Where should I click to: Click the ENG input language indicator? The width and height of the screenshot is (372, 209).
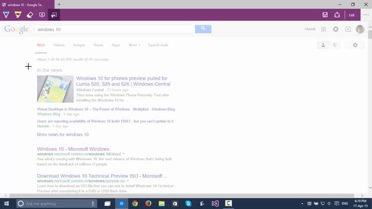point(345,204)
